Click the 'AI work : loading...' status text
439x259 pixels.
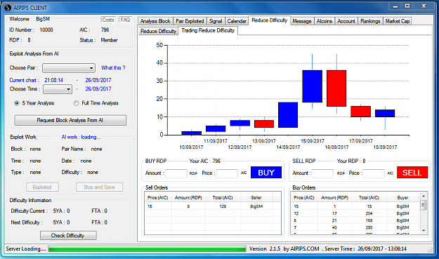(81, 137)
